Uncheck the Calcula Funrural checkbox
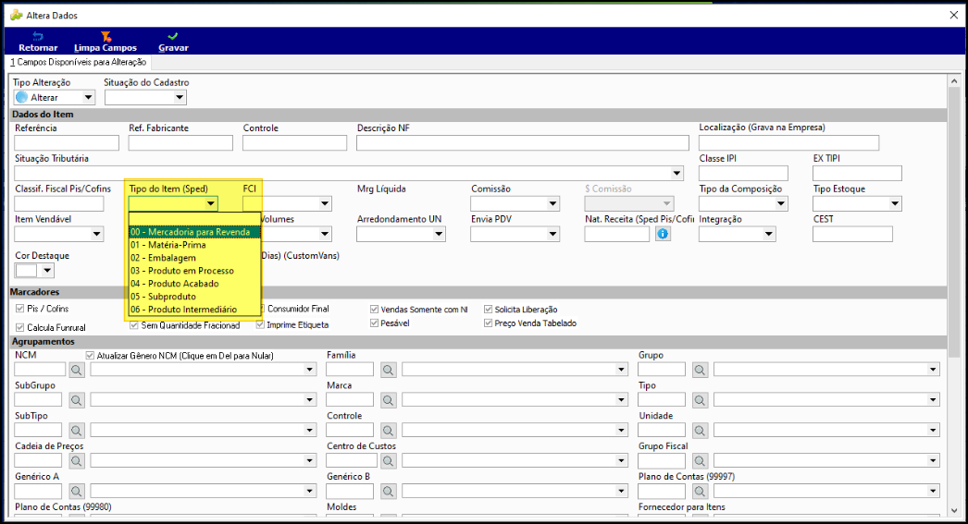The height and width of the screenshot is (524, 968). pos(20,327)
